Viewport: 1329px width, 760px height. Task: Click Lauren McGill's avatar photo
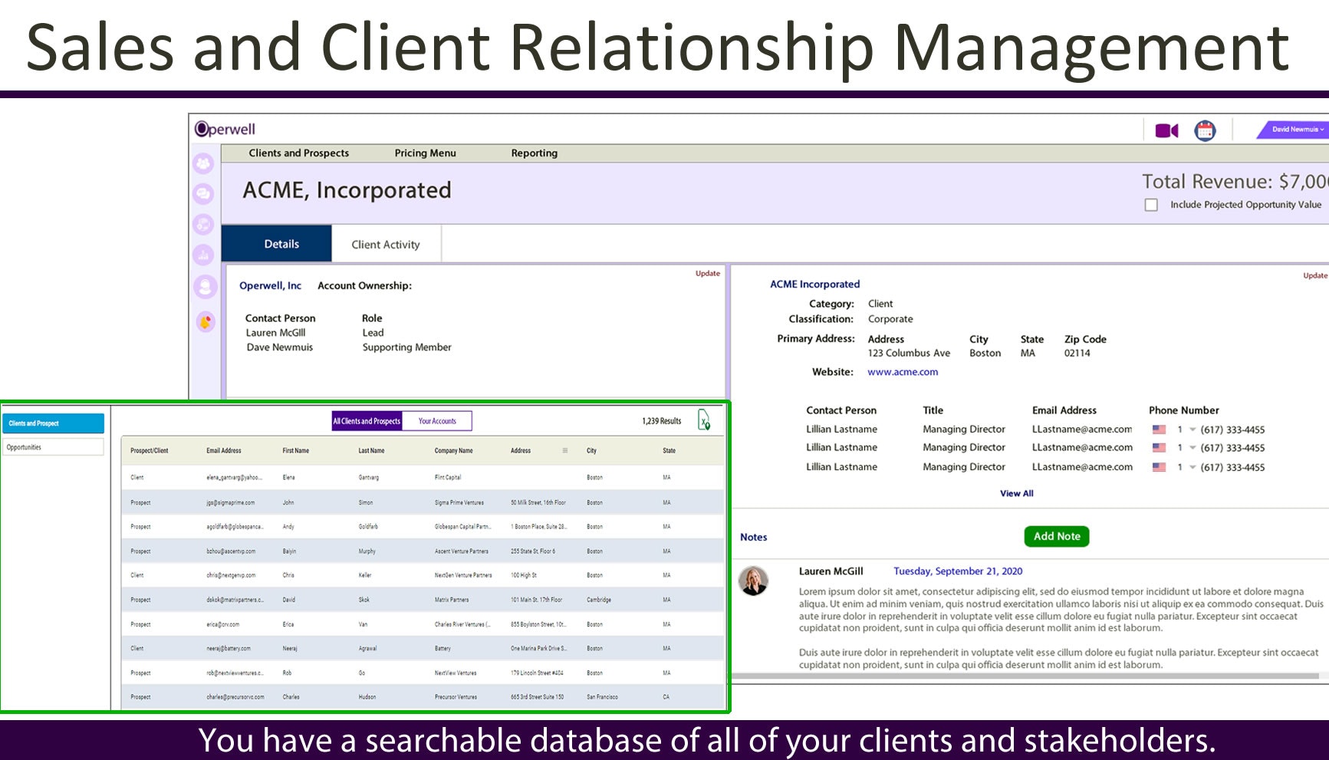click(x=753, y=581)
